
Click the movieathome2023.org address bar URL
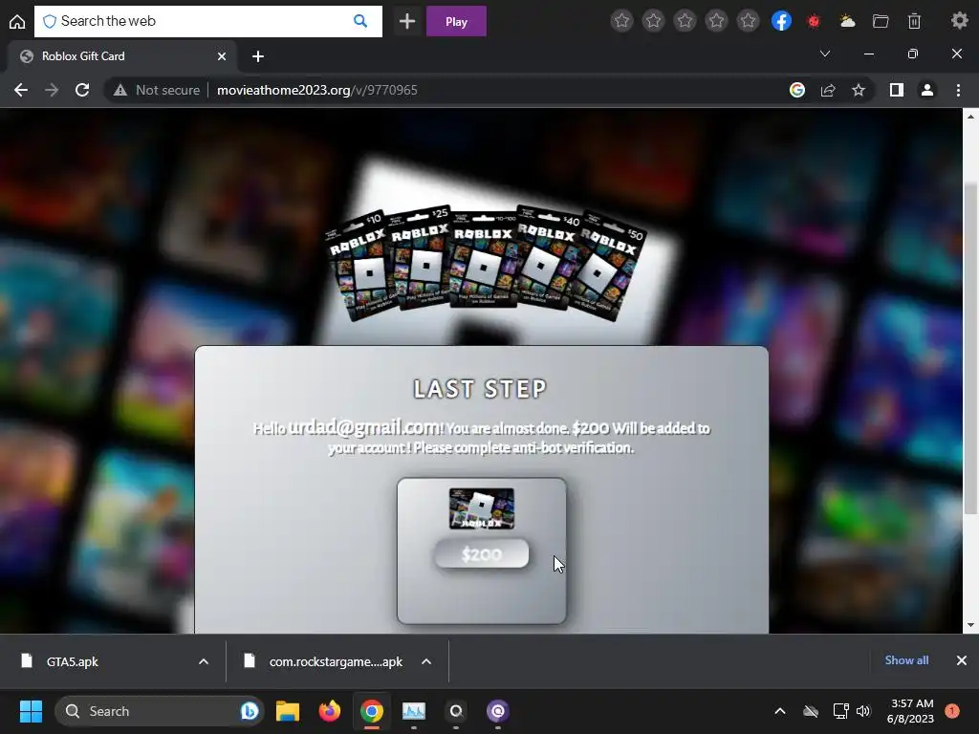coord(317,90)
